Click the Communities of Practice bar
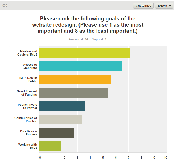 tap(60, 119)
